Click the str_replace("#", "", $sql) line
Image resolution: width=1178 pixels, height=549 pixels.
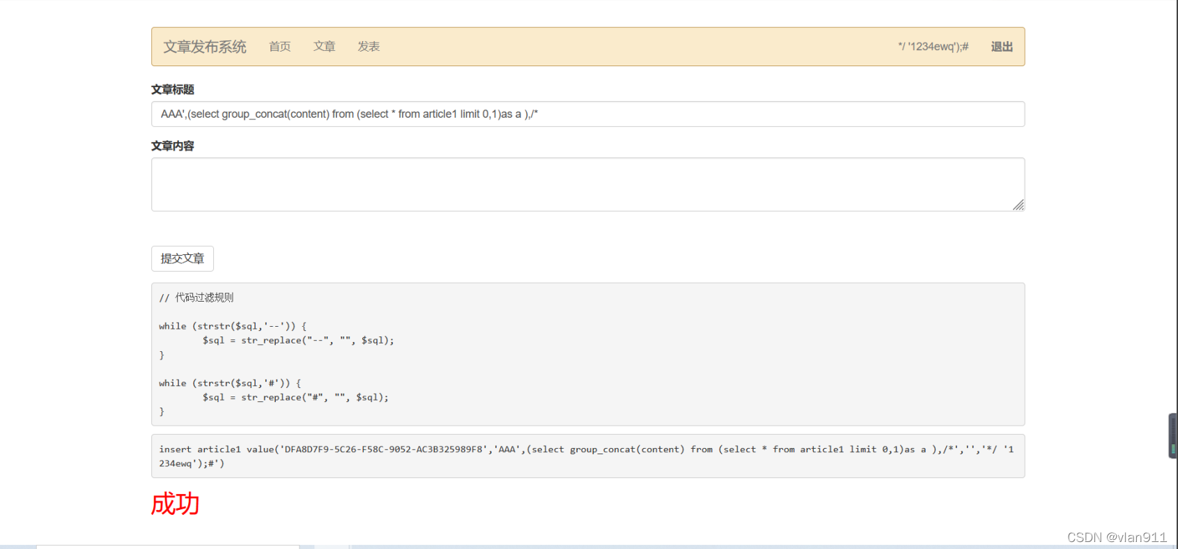coord(295,397)
